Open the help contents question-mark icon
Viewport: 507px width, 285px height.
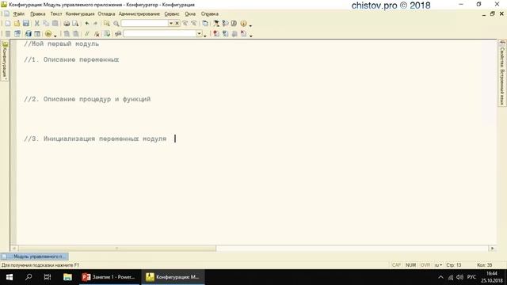[225, 23]
